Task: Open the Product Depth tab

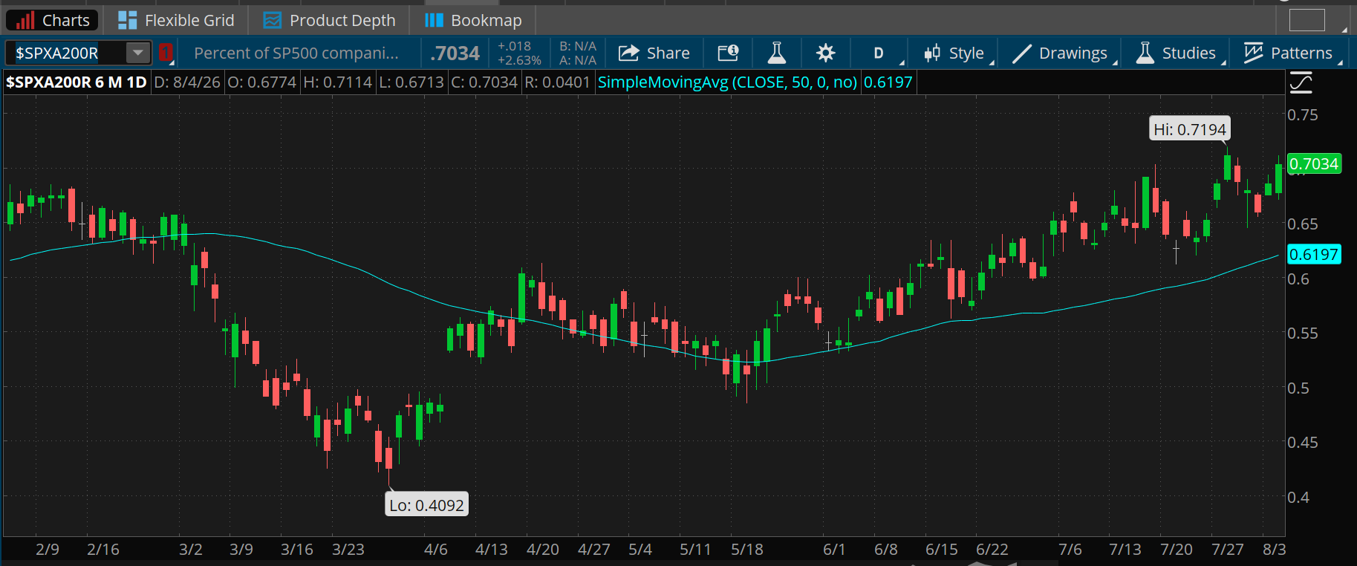Action: (330, 20)
